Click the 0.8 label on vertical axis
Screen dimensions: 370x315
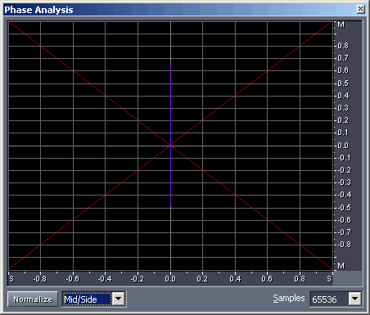(343, 46)
